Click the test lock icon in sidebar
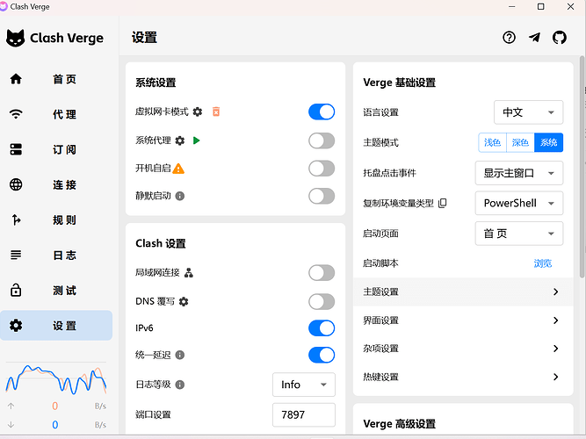The image size is (586, 439). [x=16, y=290]
